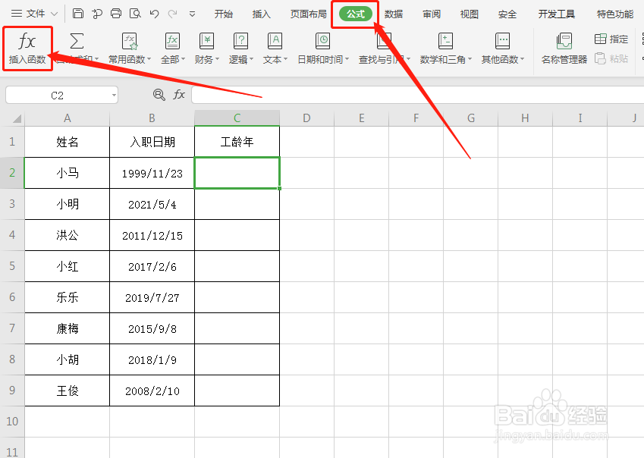644x458 pixels.
Task: Click the Undo icon
Action: click(154, 13)
